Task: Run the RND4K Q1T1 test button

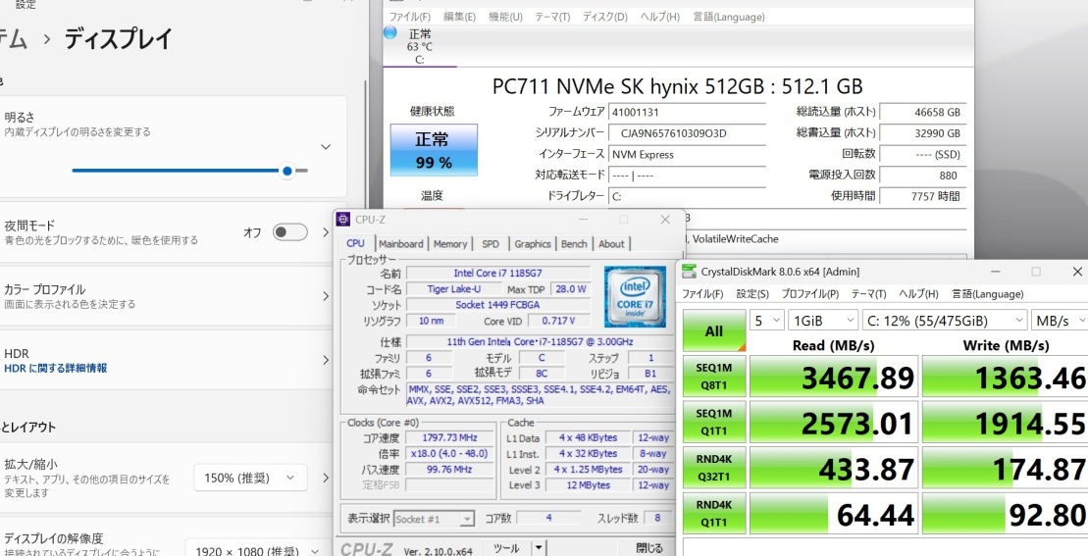Action: coord(714,513)
